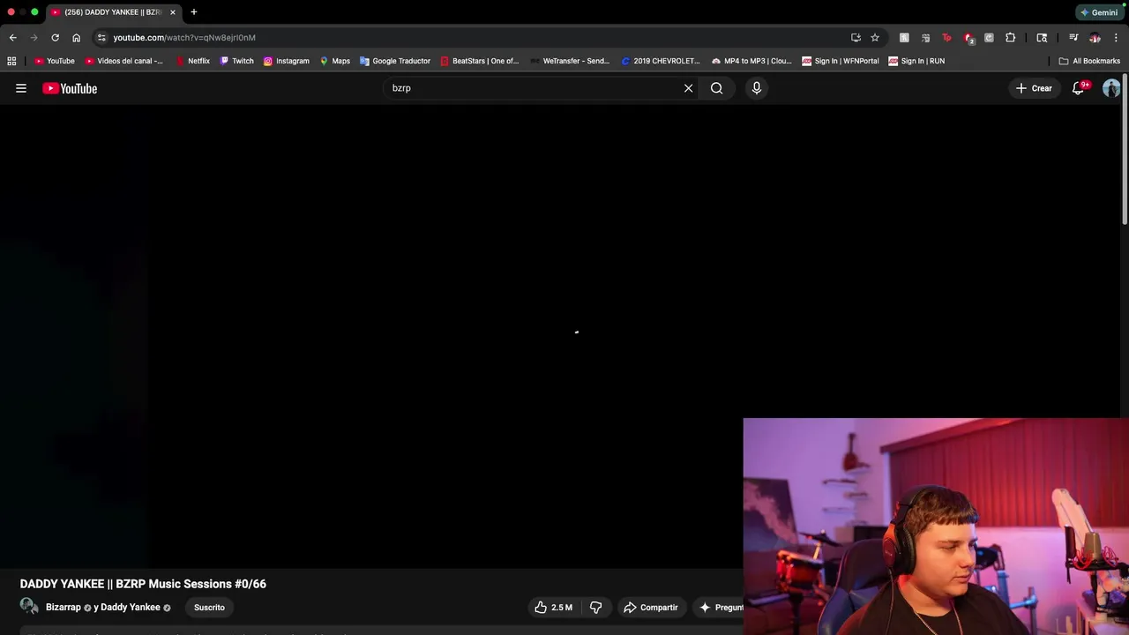1129x635 pixels.
Task: Share video with Compartir button
Action: (x=651, y=607)
